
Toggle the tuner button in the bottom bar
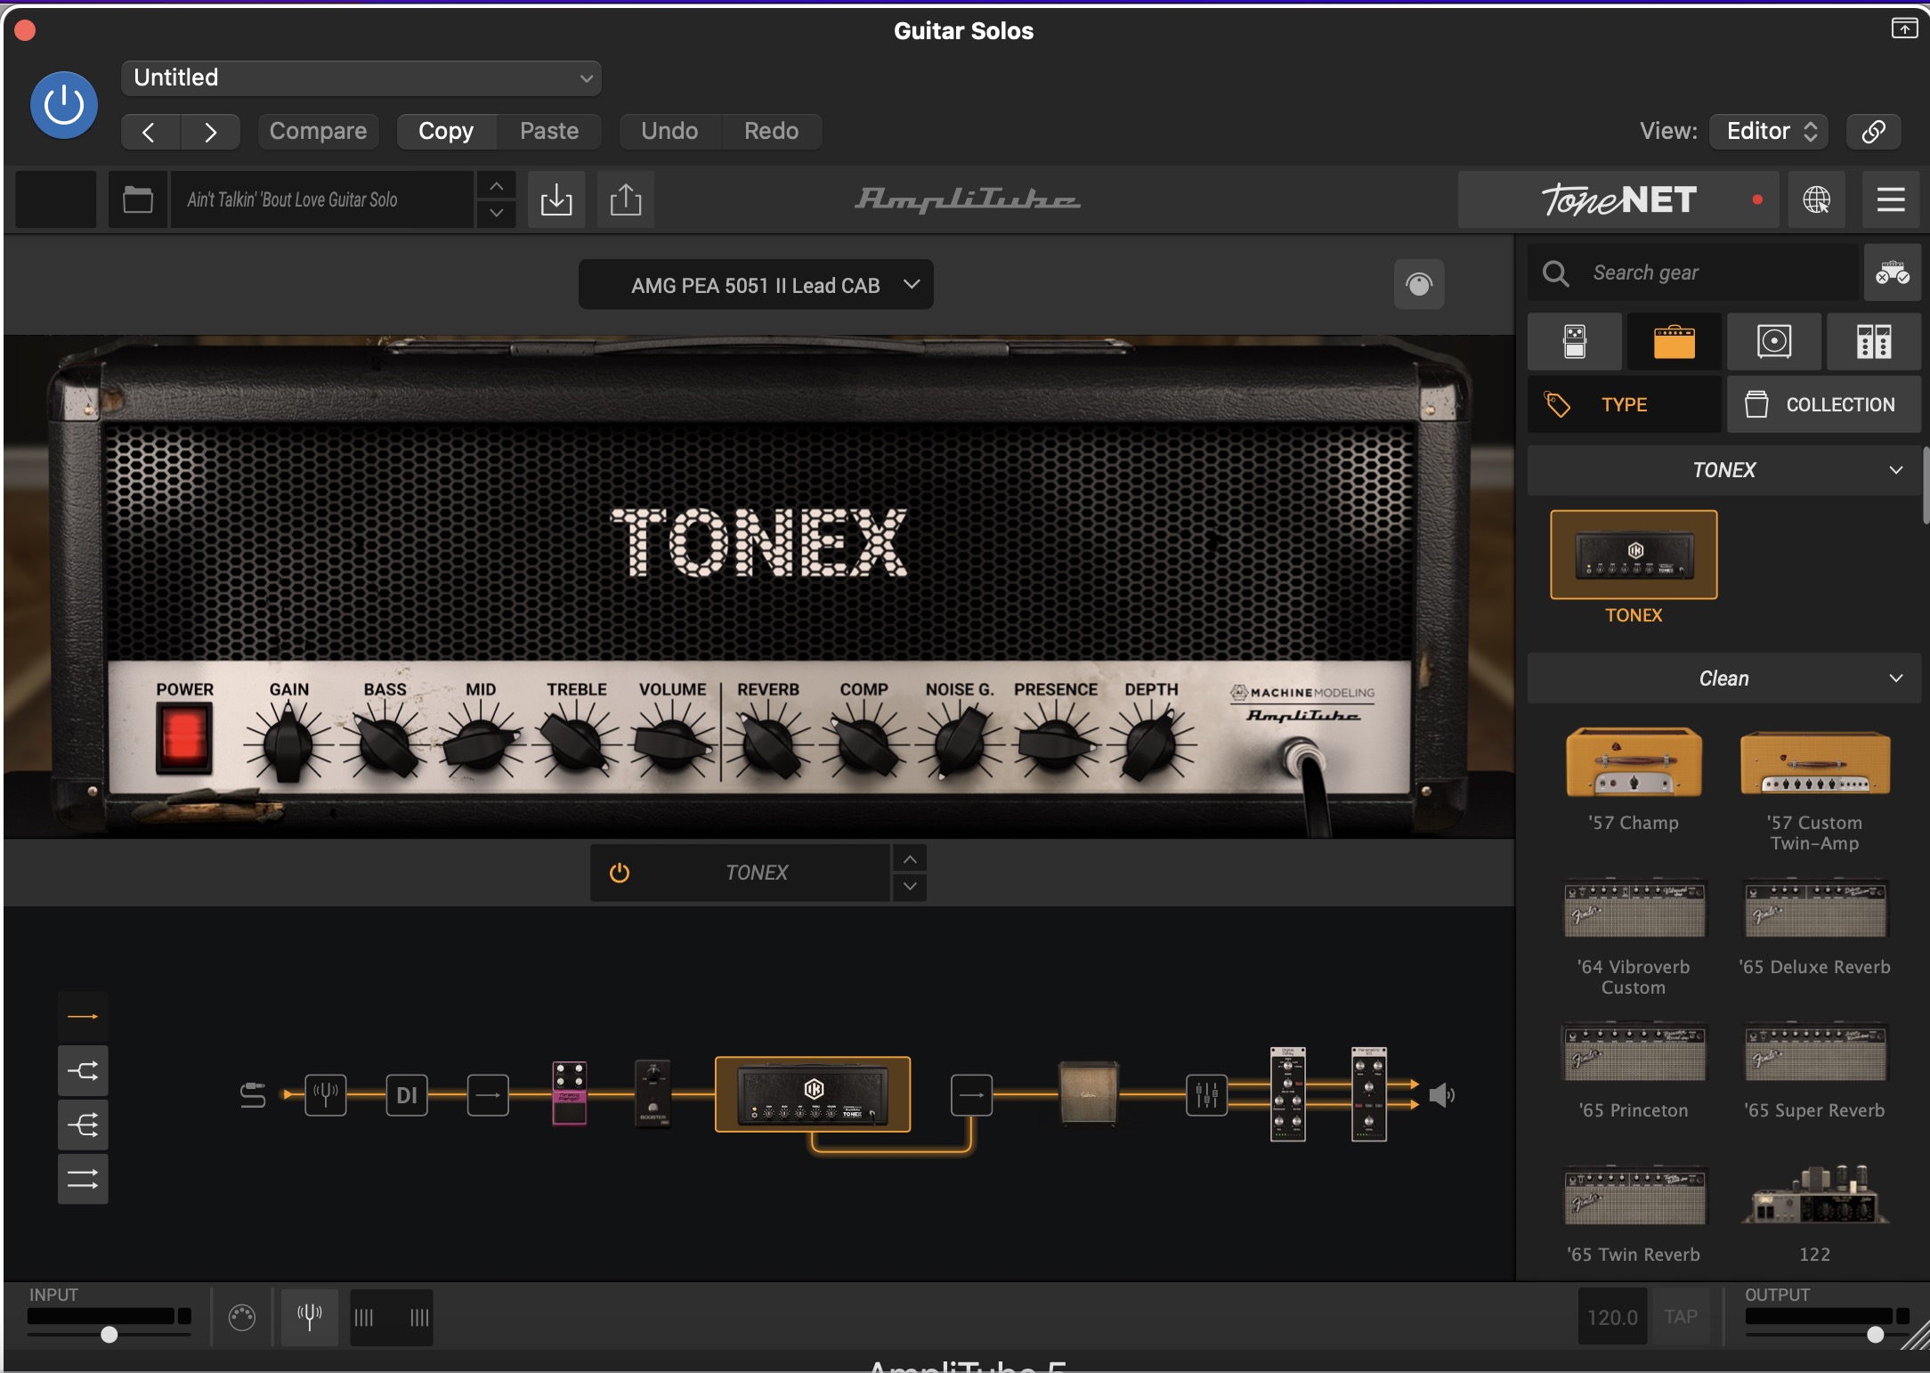coord(309,1316)
